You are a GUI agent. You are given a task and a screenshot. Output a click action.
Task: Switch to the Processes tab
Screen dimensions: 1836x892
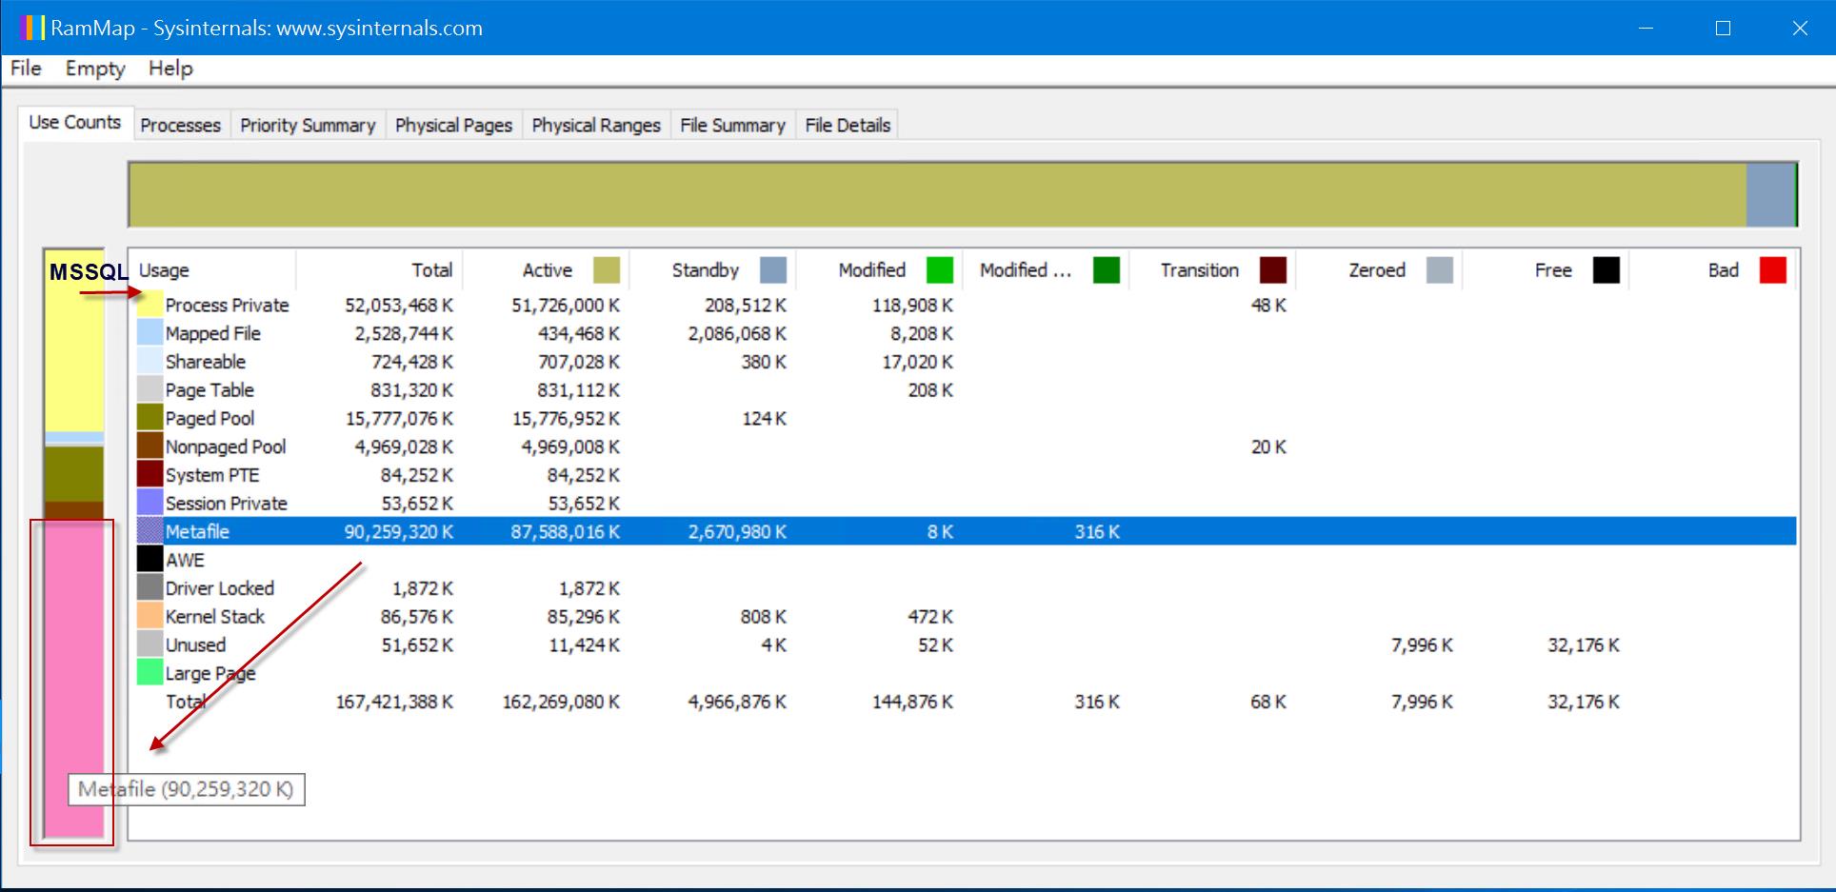[x=180, y=125]
